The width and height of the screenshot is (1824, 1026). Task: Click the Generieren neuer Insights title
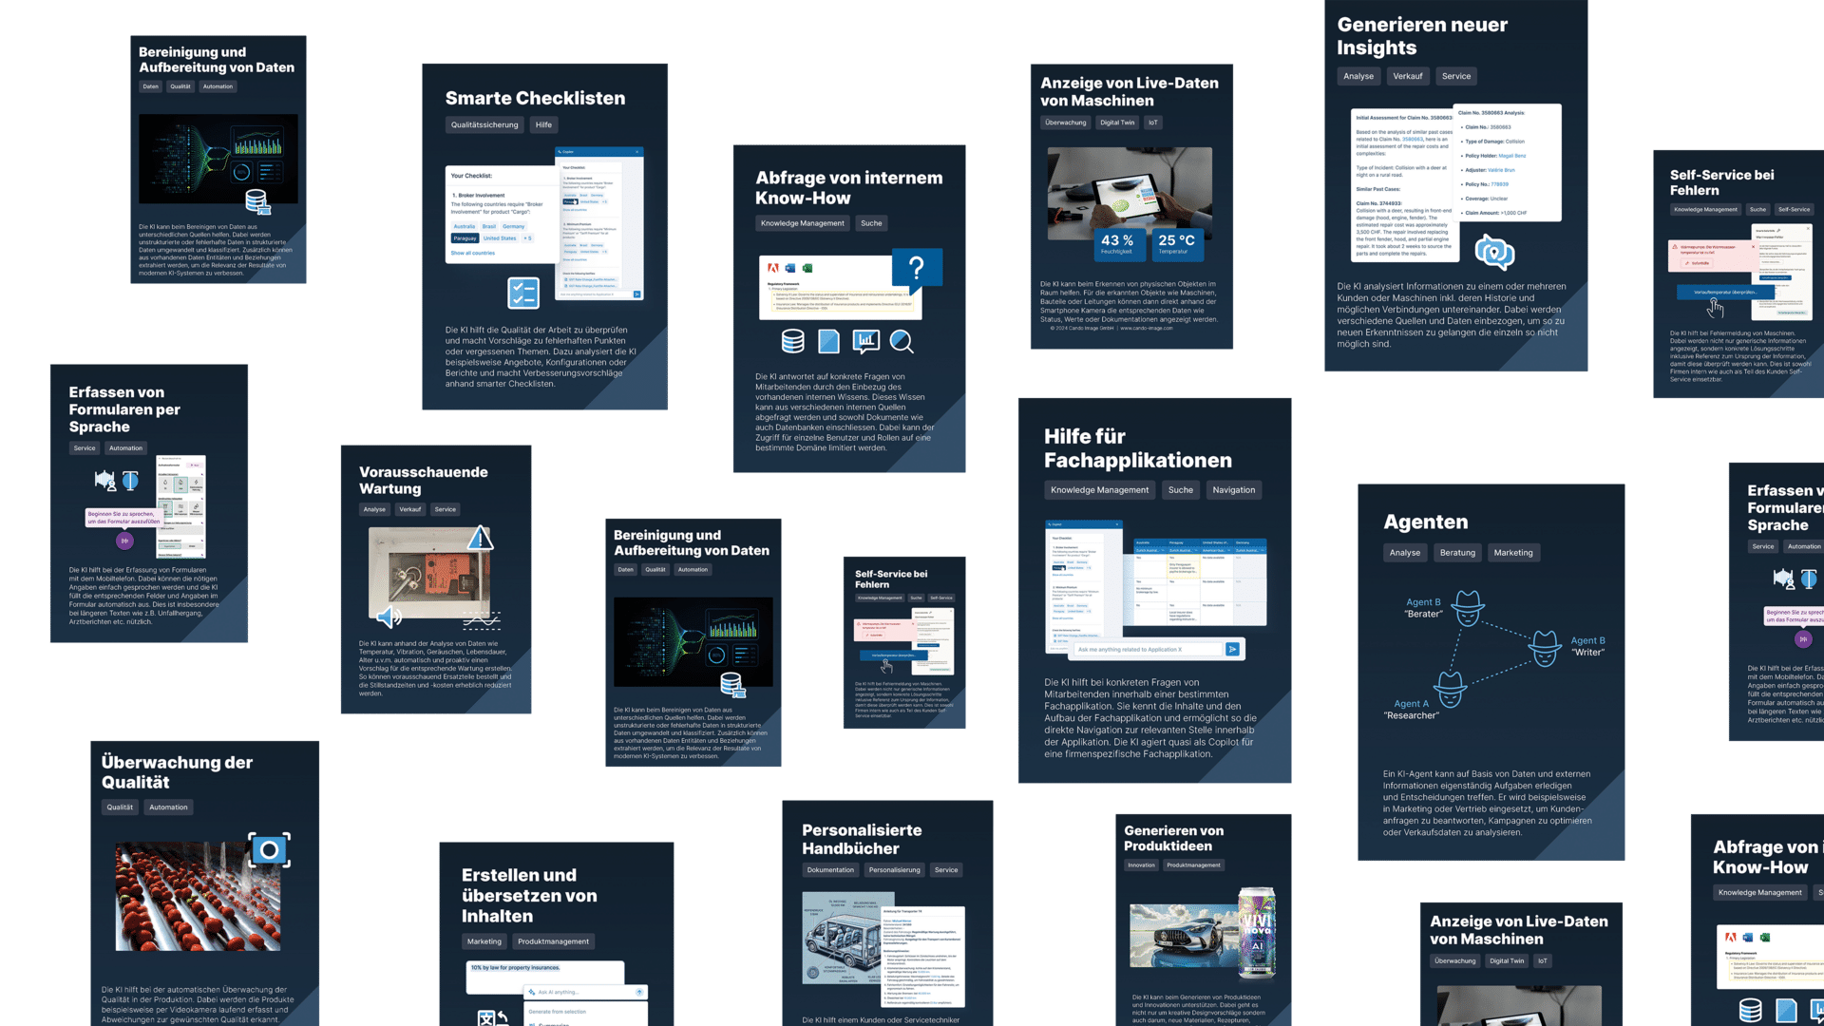[1422, 36]
